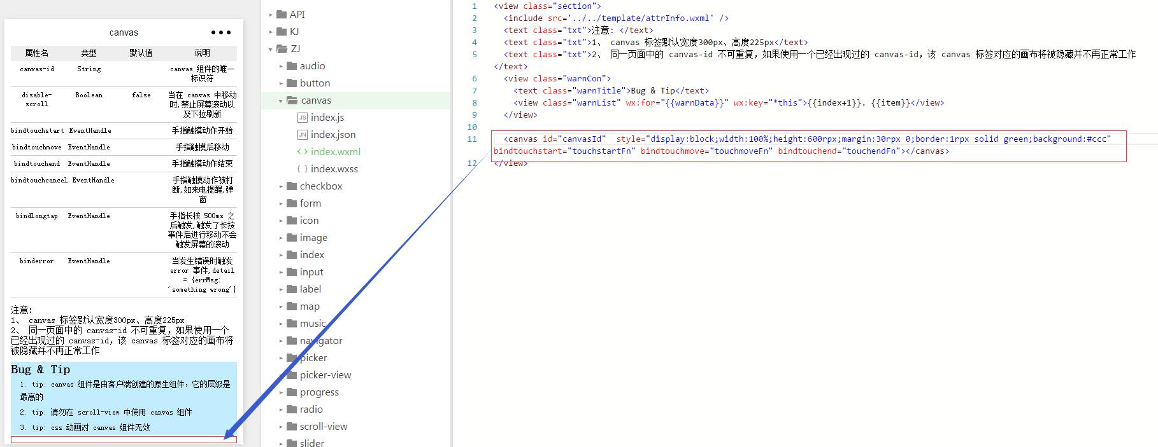This screenshot has width=1158, height=447.
Task: Click the wxss braces icon for index.wxss
Action: pos(303,168)
